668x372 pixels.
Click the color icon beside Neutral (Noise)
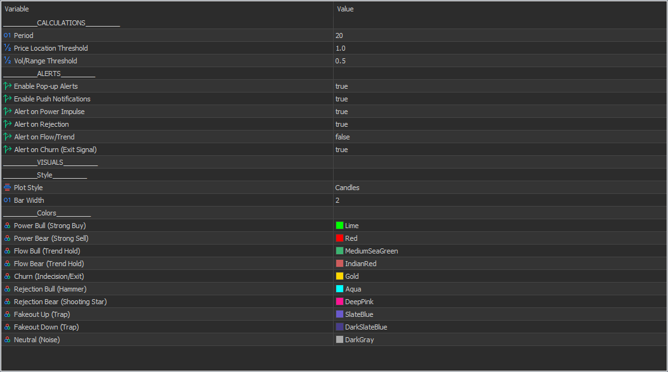coord(7,340)
